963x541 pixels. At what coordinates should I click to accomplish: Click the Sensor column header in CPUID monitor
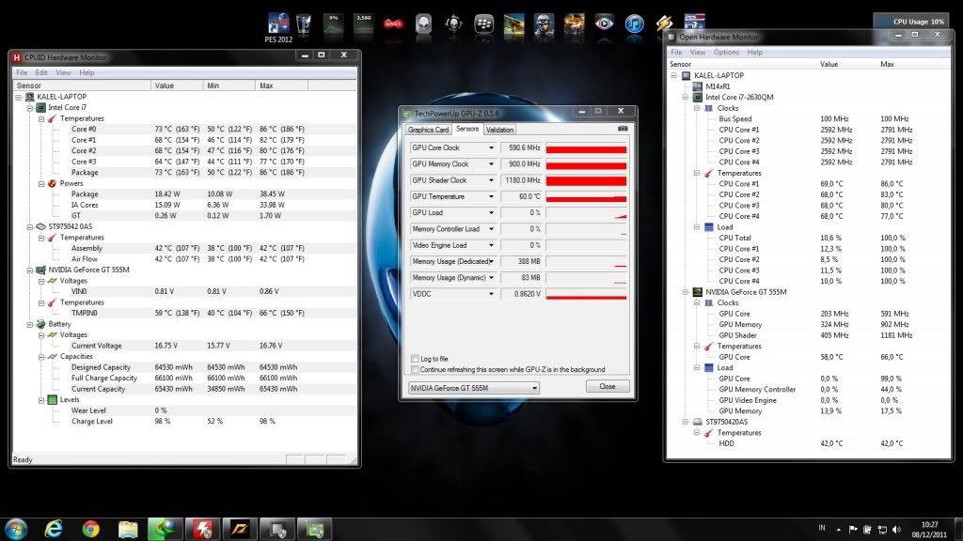point(82,85)
